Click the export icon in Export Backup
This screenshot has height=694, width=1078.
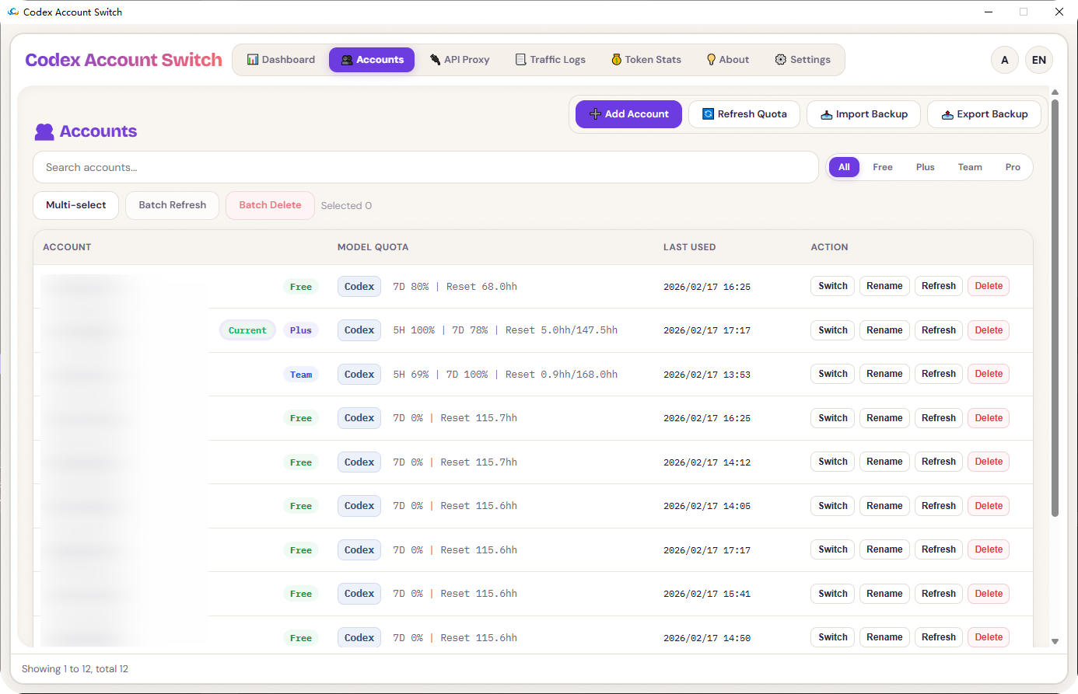point(947,114)
